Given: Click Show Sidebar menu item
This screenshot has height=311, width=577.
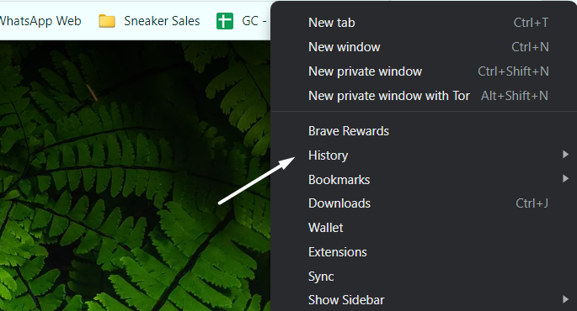Looking at the screenshot, I should point(424,299).
